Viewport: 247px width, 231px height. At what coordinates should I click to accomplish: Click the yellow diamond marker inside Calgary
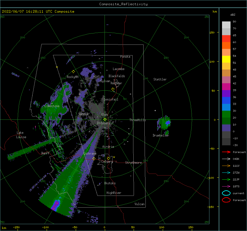pos(108,158)
